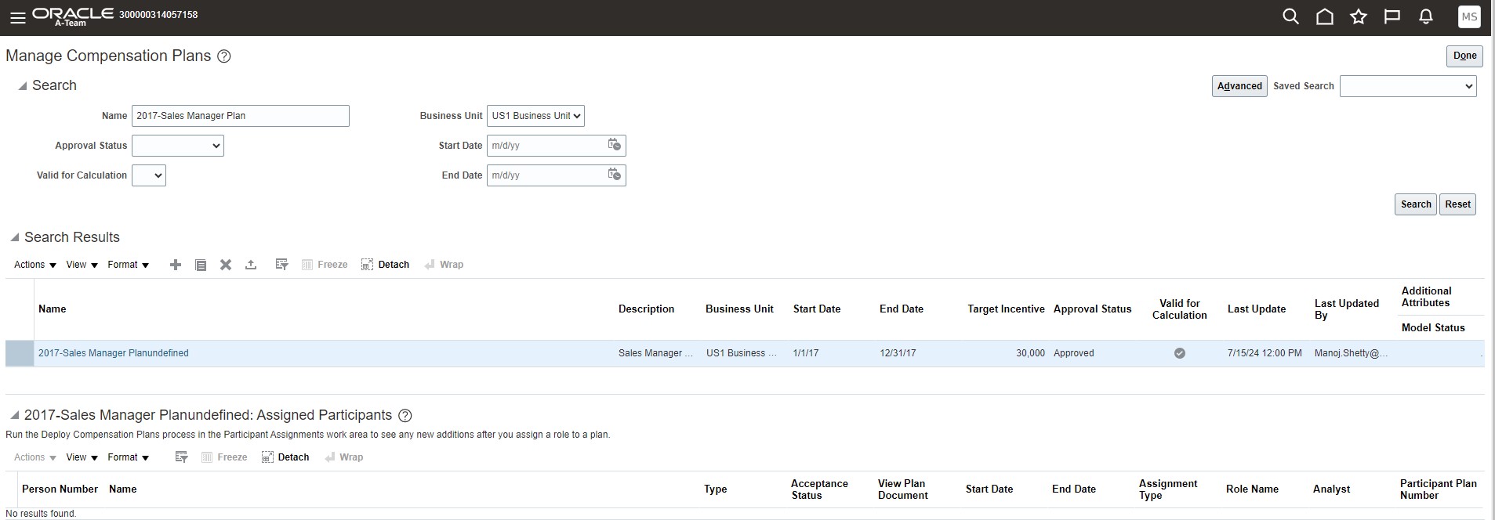Image resolution: width=1495 pixels, height=520 pixels.
Task: Click the Delete X icon in Search Results
Action: (226, 265)
